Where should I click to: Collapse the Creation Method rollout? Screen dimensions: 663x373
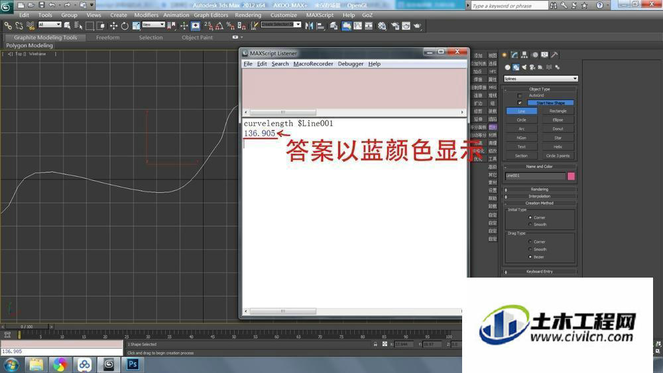[x=540, y=203]
